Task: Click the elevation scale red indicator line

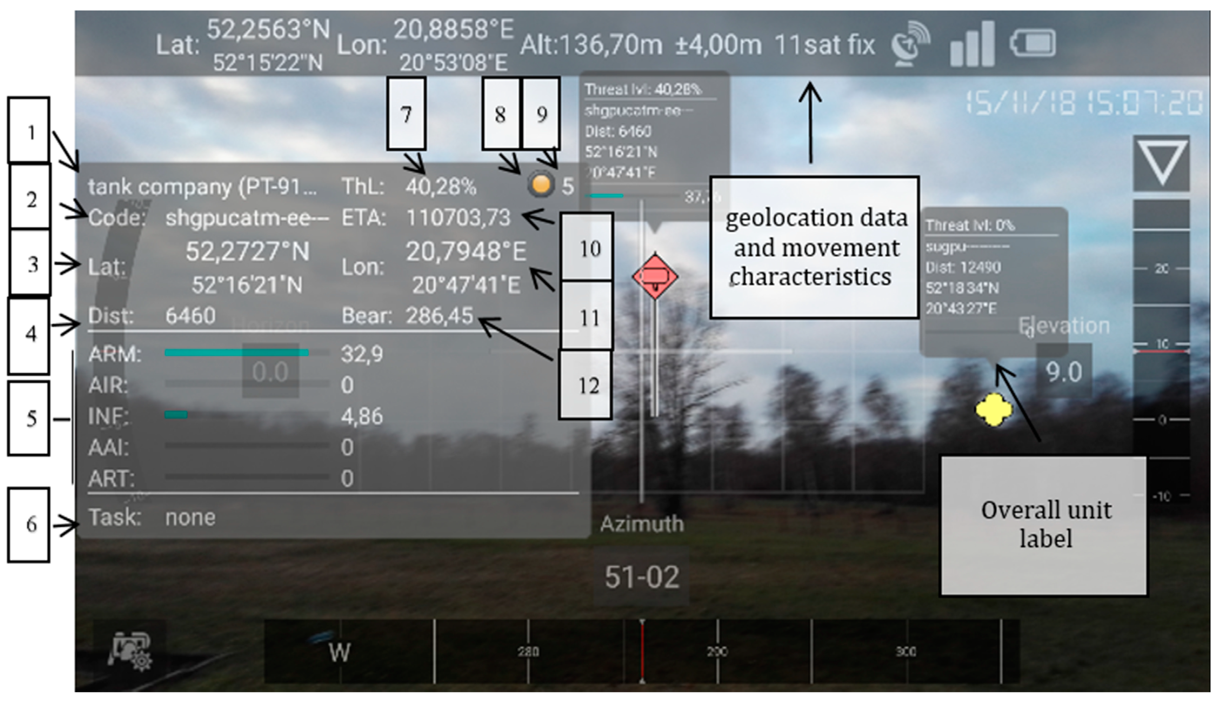Action: [1161, 352]
